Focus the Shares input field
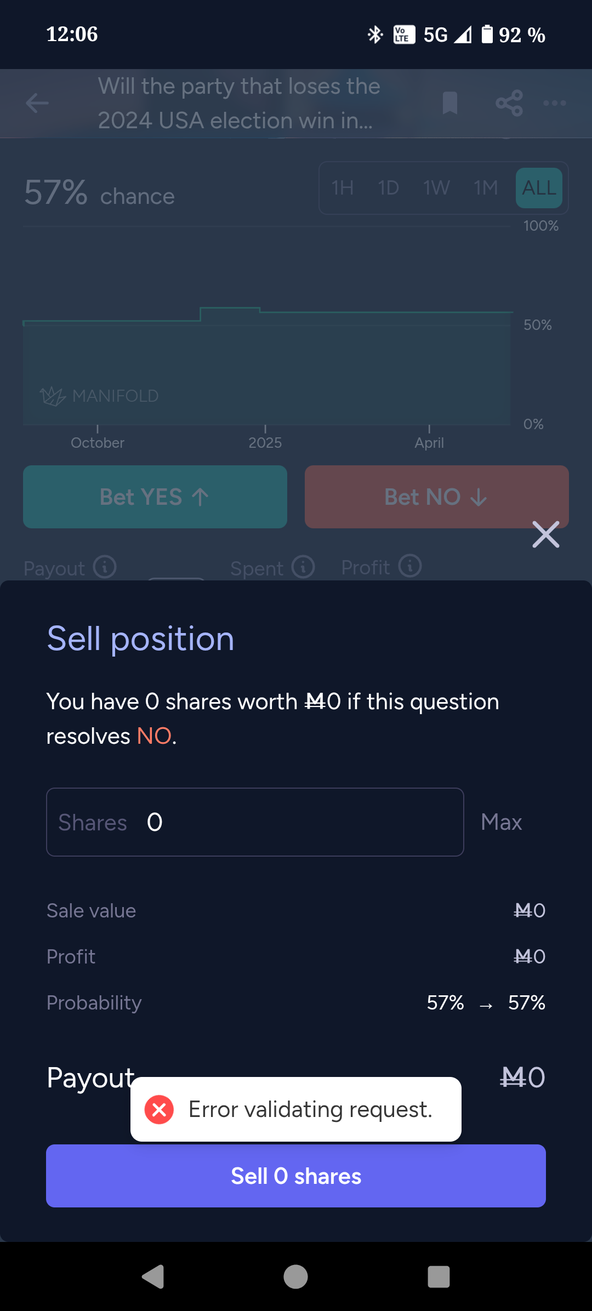Image resolution: width=592 pixels, height=1311 pixels. click(x=255, y=822)
